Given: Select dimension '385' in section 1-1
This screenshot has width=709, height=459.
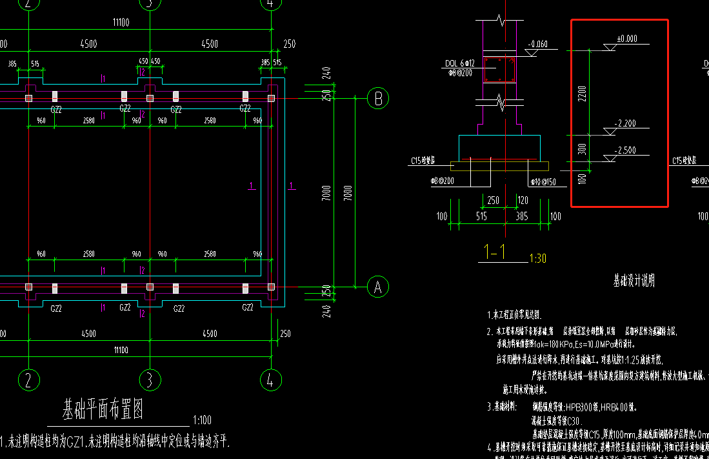Looking at the screenshot, I should click(522, 216).
